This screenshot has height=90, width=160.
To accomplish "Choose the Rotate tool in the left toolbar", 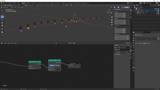I will (x=2, y=20).
